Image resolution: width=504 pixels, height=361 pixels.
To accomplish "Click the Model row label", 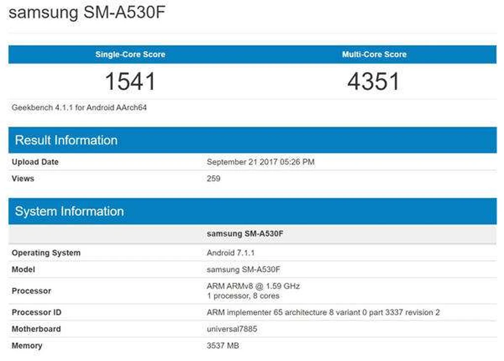I will 23,270.
